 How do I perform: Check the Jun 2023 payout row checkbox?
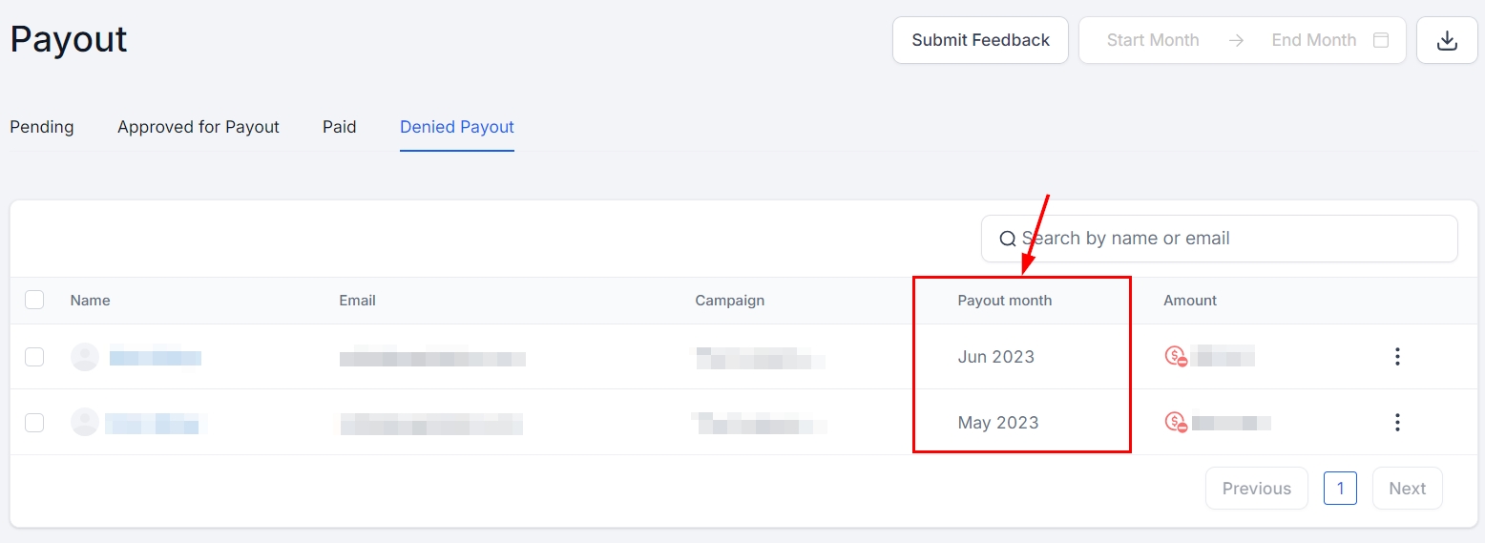click(x=34, y=357)
